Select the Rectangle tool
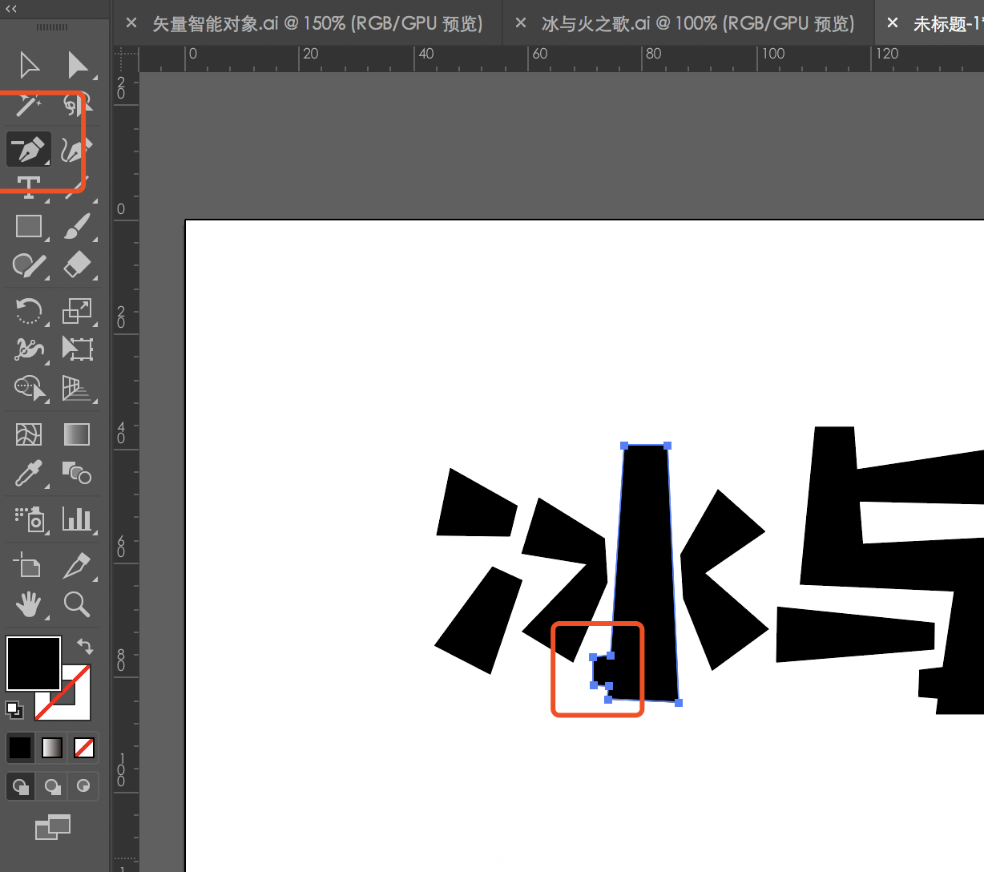984x872 pixels. pos(29,226)
